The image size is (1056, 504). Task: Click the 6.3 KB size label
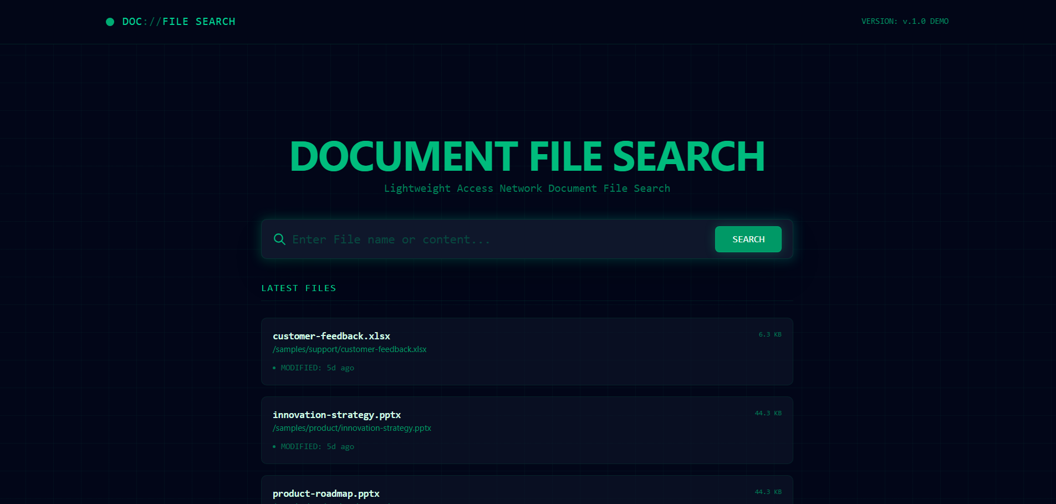click(770, 334)
